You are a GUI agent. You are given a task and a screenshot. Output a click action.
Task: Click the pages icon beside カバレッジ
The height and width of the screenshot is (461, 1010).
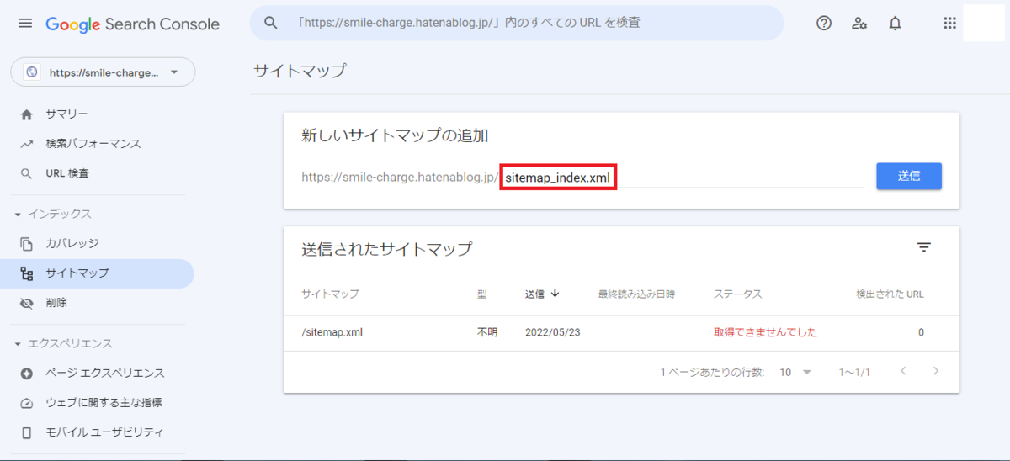point(27,244)
